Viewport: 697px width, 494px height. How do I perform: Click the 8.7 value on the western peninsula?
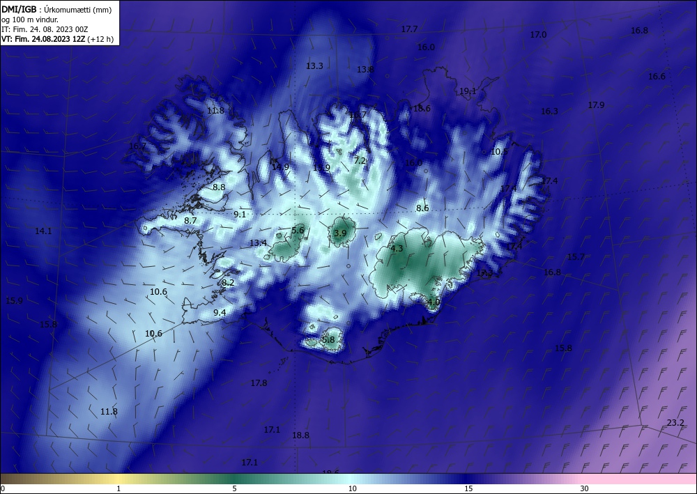[x=190, y=220]
